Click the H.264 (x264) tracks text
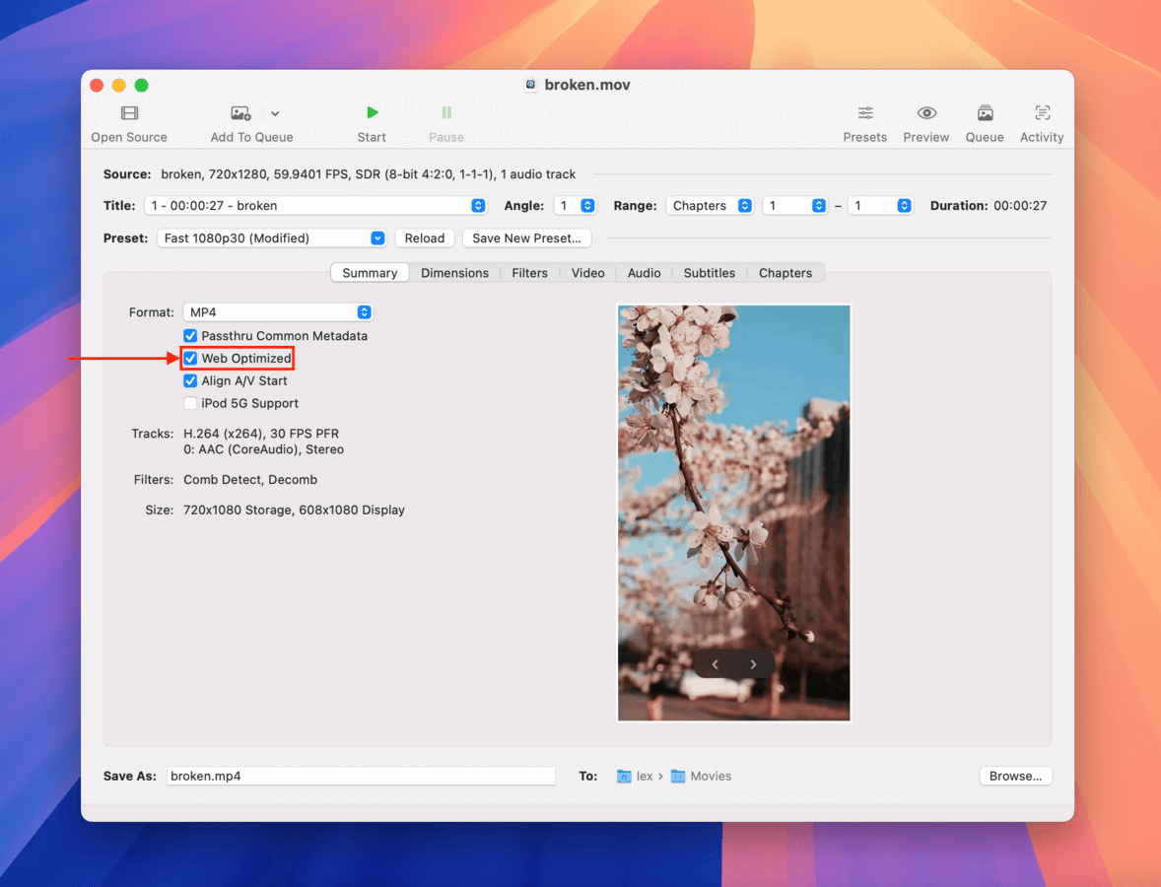This screenshot has height=887, width=1161. 261,434
